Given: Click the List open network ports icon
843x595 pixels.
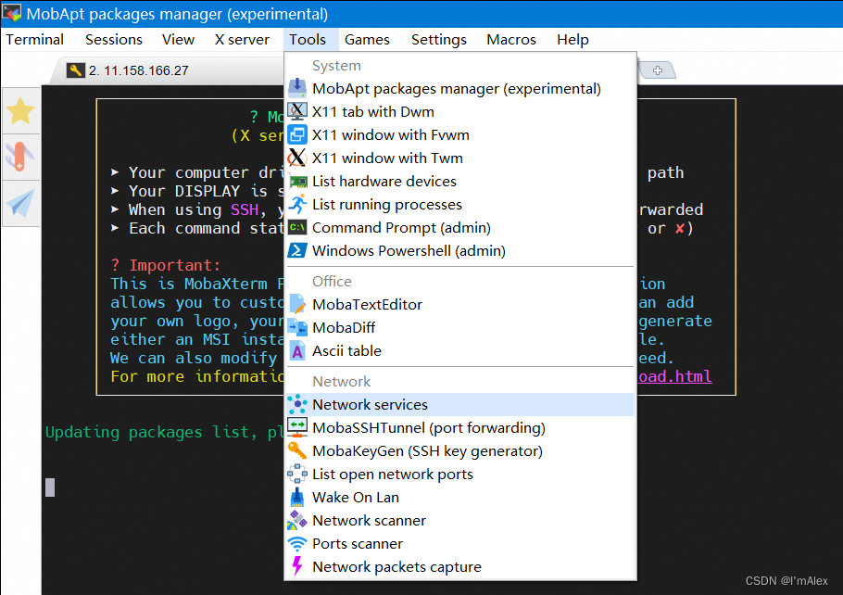Looking at the screenshot, I should 297,474.
